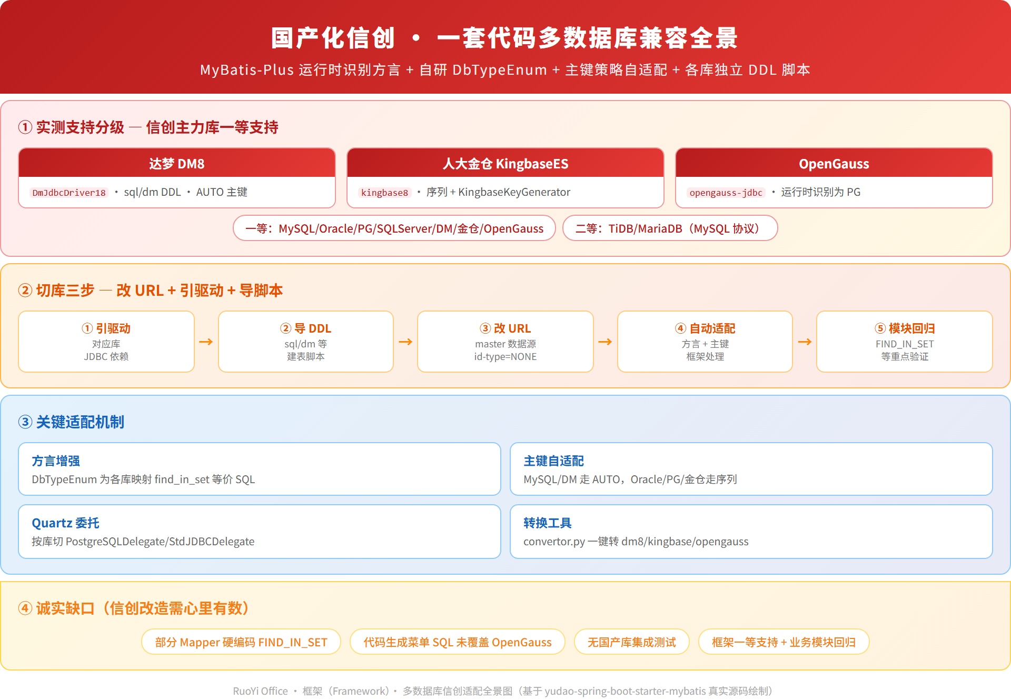1011x700 pixels.
Task: Click arrow between 导 DDL and 改 URL
Action: (x=405, y=342)
